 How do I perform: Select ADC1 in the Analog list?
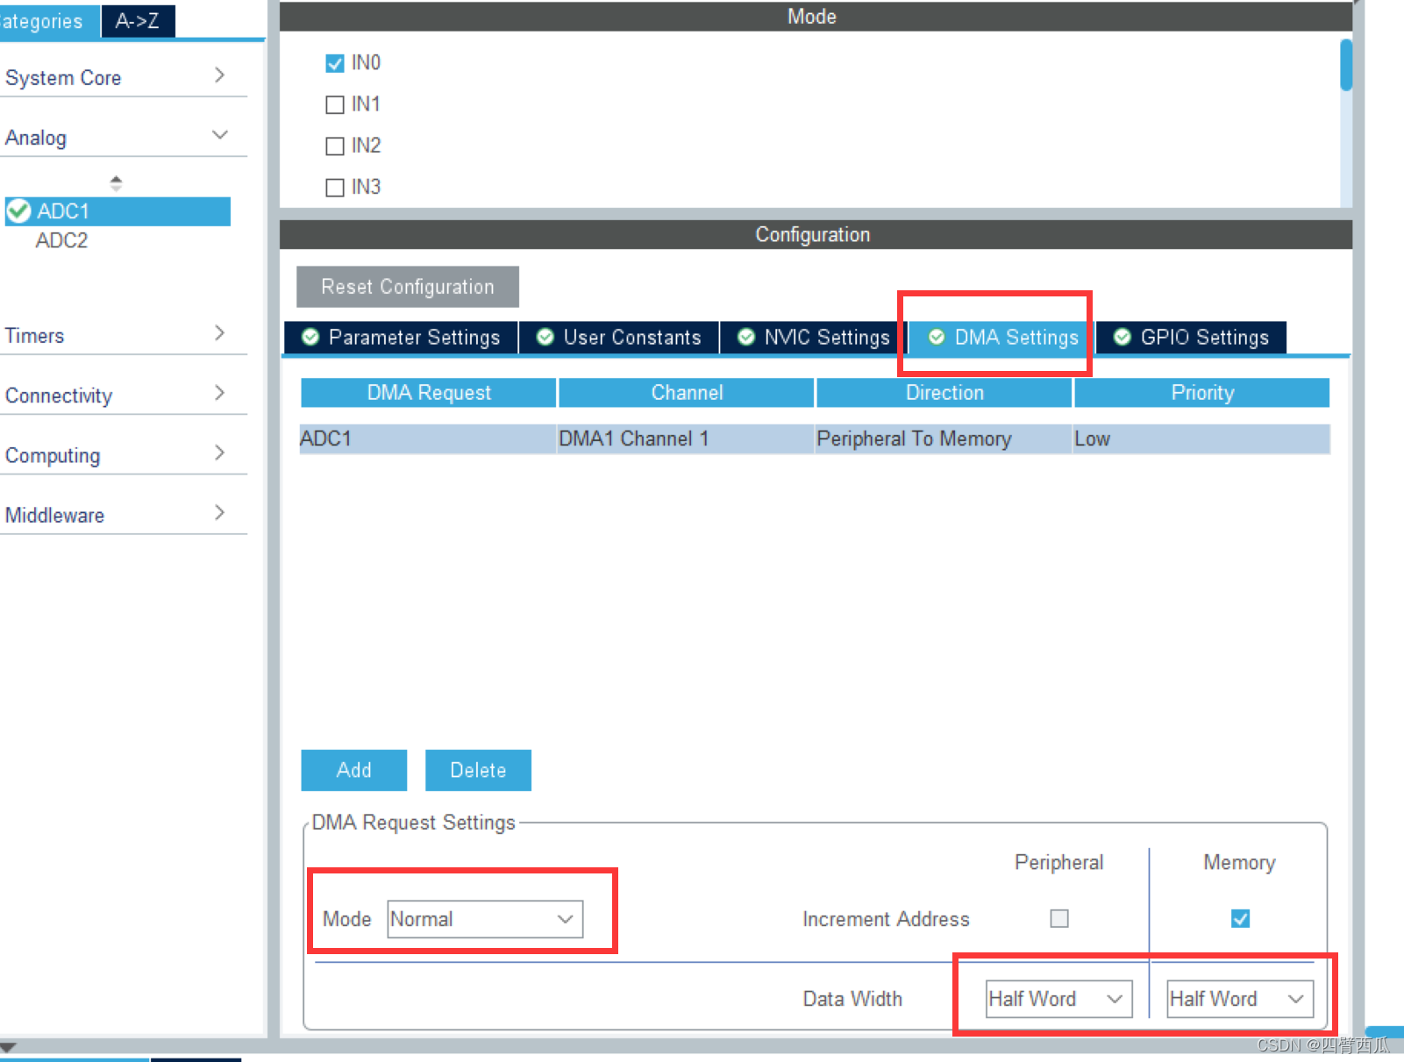(x=118, y=211)
